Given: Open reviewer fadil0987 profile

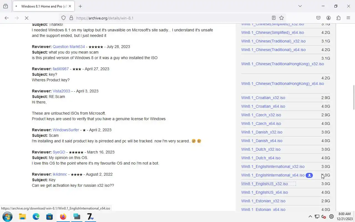Looking at the screenshot, I should tap(60, 69).
